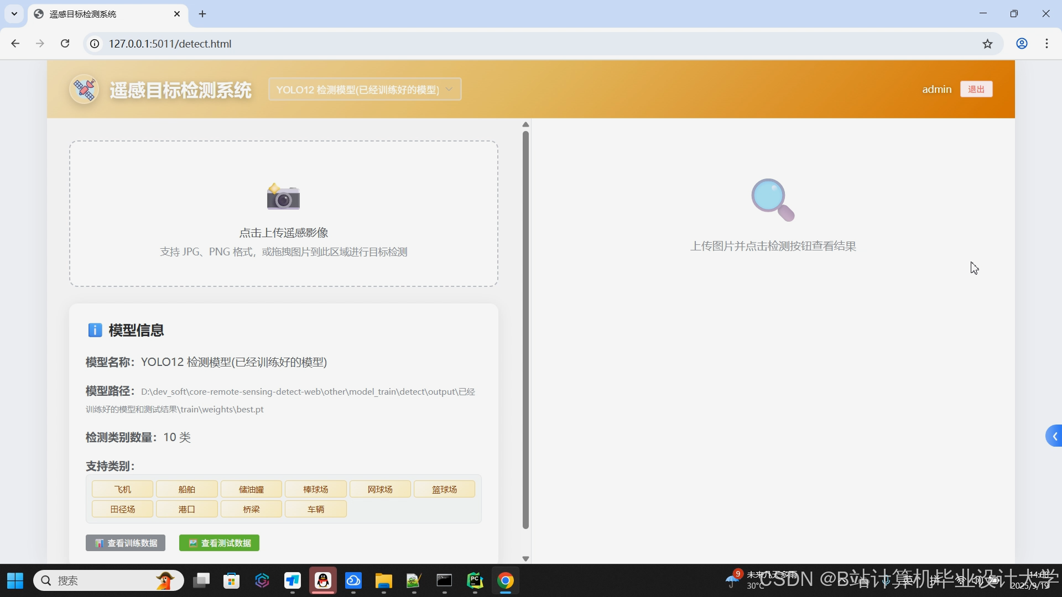
Task: Open PyCharm from taskbar
Action: click(475, 580)
